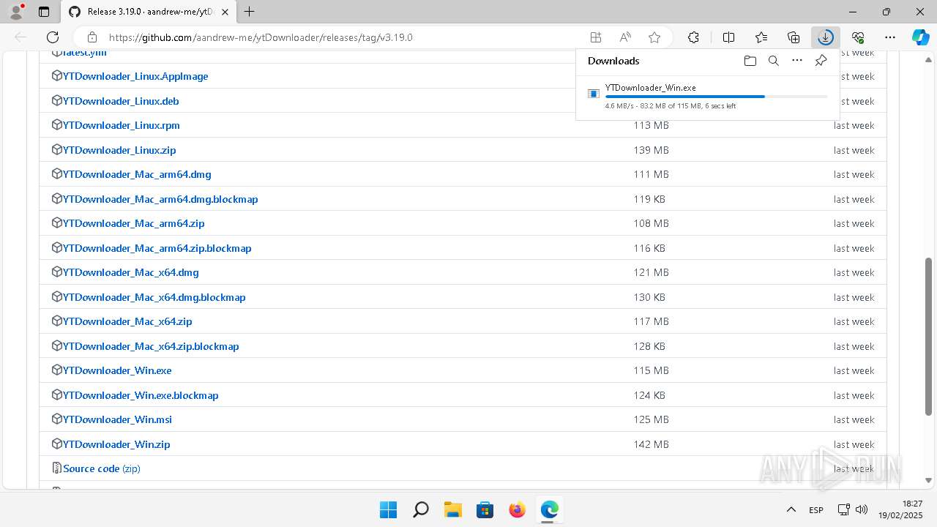Click YTDownloader_Win.exe name in Downloads panel
The height and width of the screenshot is (527, 937).
651,88
